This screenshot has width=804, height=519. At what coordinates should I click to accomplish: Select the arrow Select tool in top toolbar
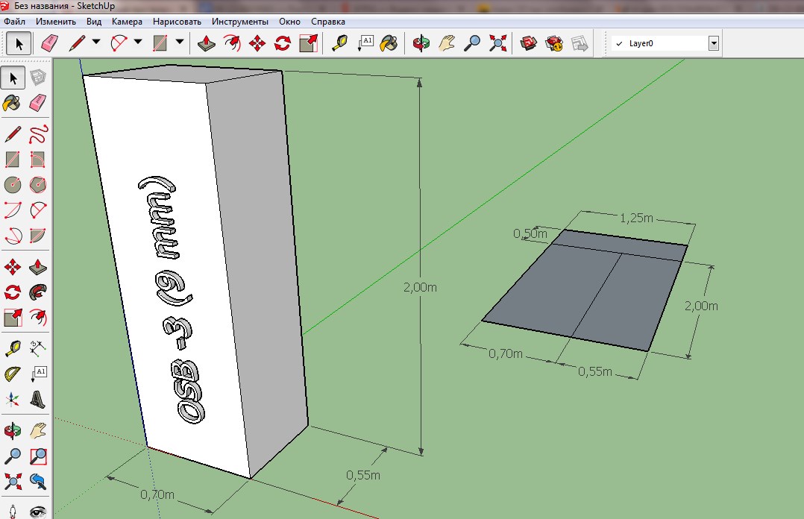(x=19, y=43)
